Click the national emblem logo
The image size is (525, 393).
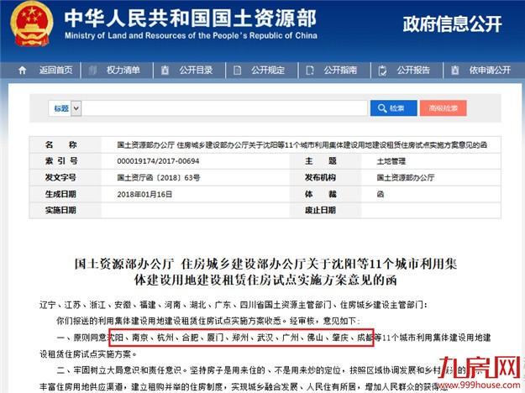click(31, 24)
